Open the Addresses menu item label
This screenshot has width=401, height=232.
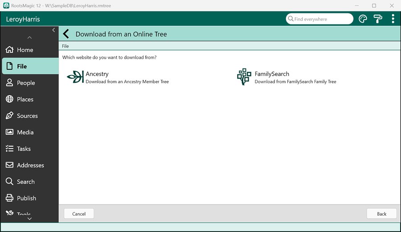(30, 165)
